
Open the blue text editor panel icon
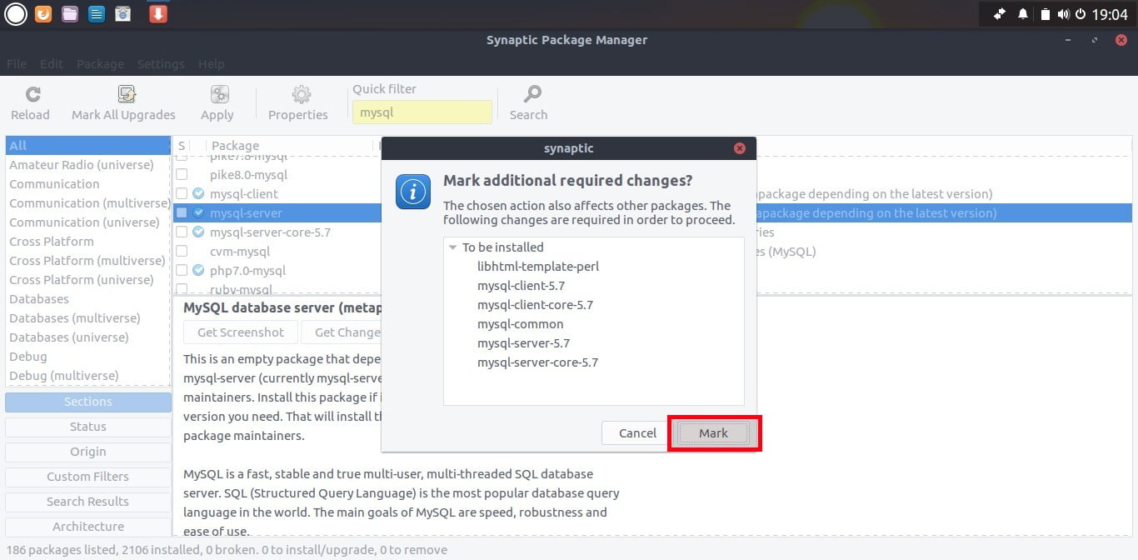point(97,13)
